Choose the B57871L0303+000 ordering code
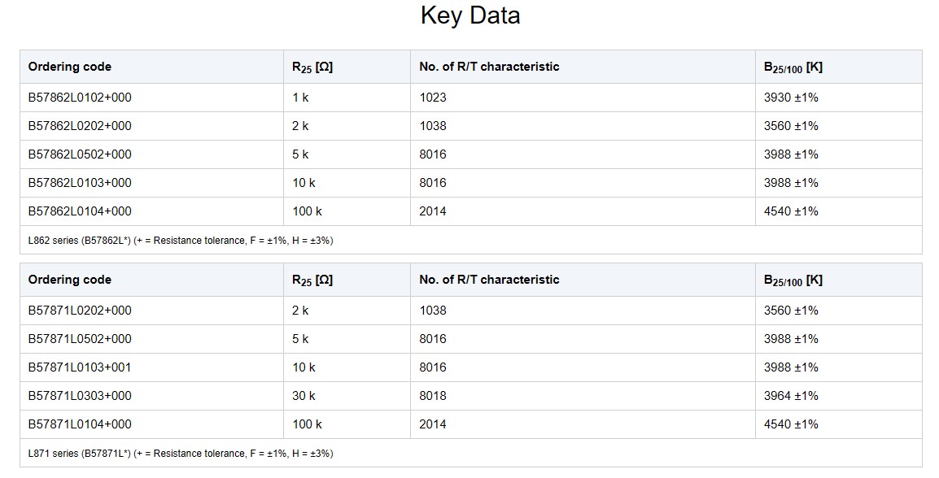The height and width of the screenshot is (478, 939). [80, 396]
